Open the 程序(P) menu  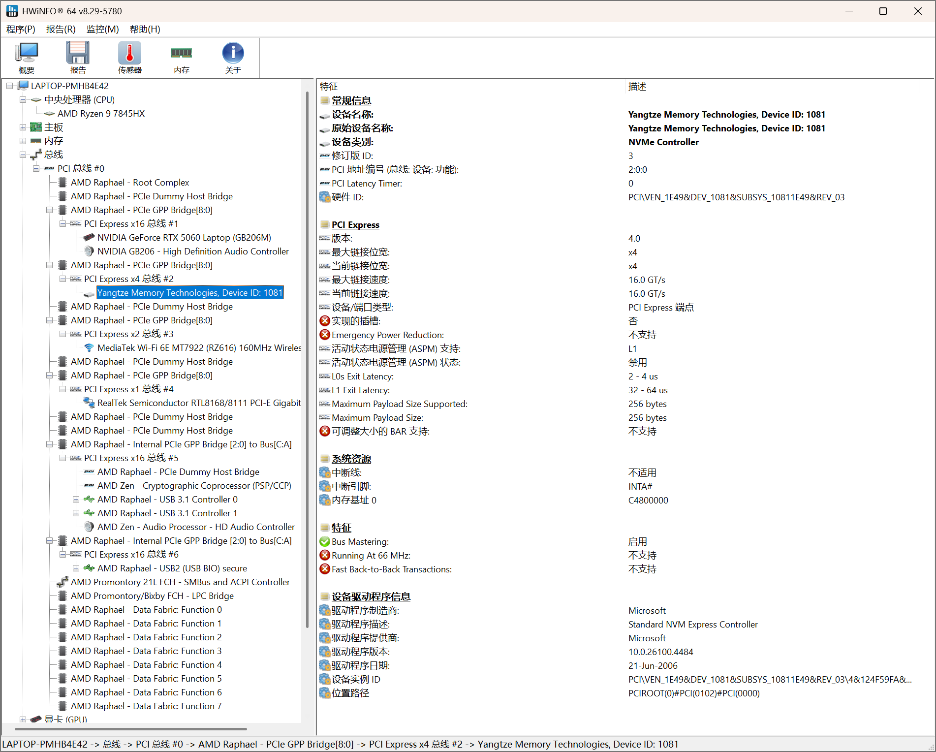point(21,29)
